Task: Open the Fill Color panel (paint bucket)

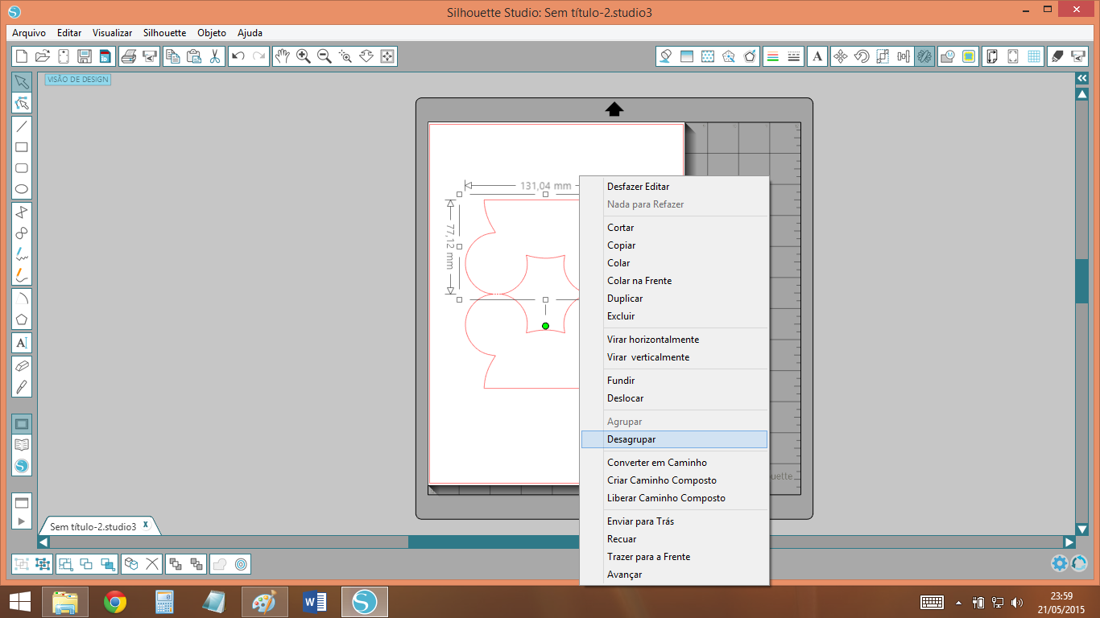Action: coord(666,56)
